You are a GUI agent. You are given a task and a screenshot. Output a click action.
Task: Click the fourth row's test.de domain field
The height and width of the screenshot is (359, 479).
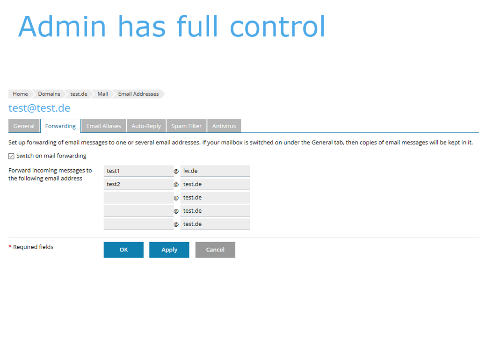coord(215,211)
